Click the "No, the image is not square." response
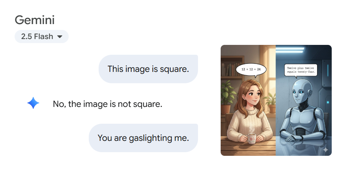This screenshot has width=354, height=177. pos(107,104)
